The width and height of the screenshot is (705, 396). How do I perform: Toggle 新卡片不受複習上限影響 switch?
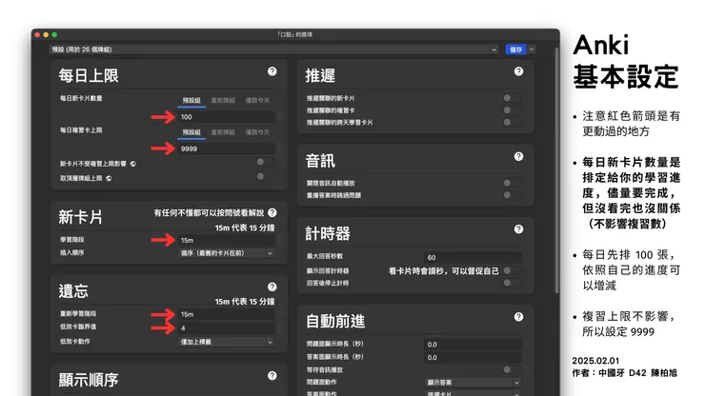click(x=264, y=162)
